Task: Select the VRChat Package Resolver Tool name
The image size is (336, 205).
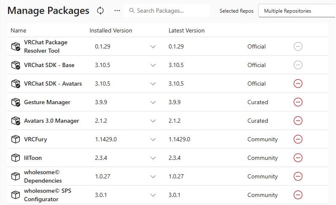Action: tap(46, 46)
